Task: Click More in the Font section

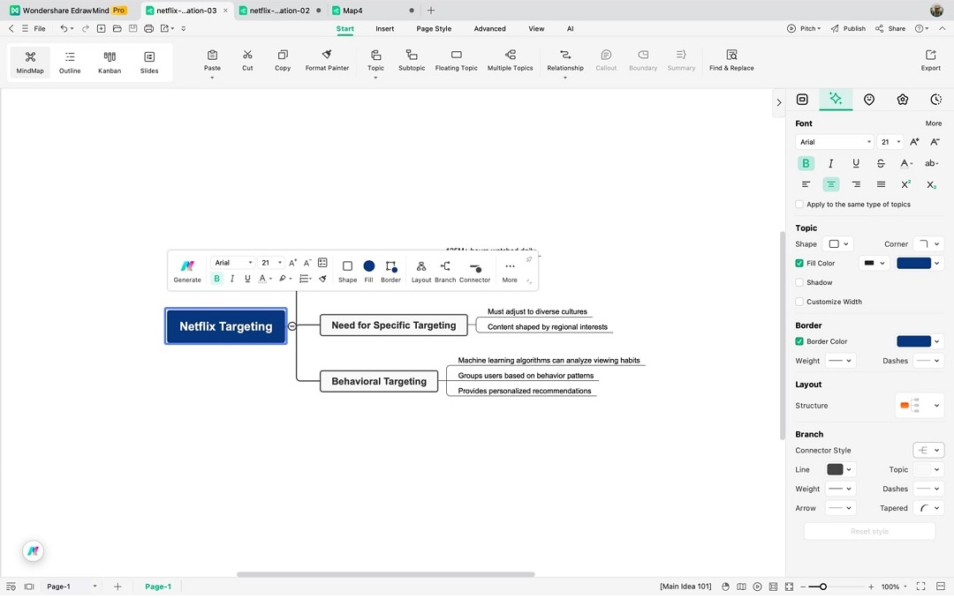Action: pyautogui.click(x=933, y=123)
